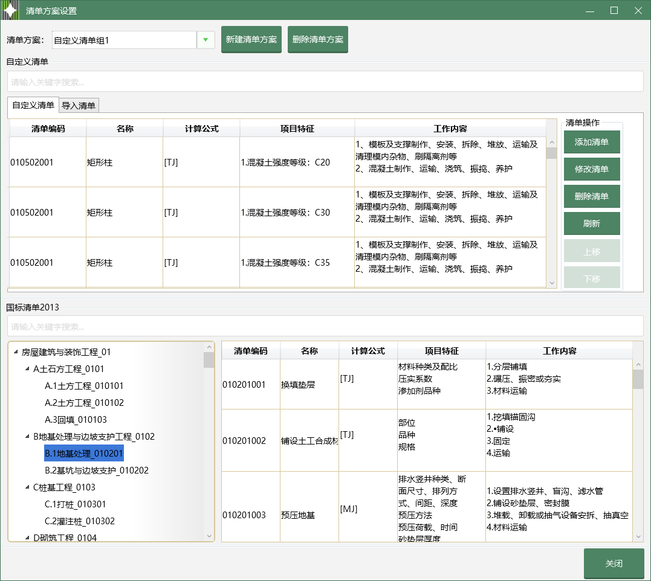Minimize the 清单方案设置 window
Image resolution: width=651 pixels, height=581 pixels.
589,11
